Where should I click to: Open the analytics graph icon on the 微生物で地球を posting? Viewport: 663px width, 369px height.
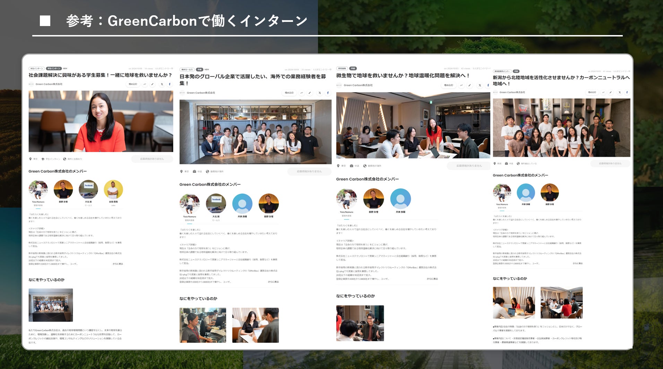pos(462,85)
